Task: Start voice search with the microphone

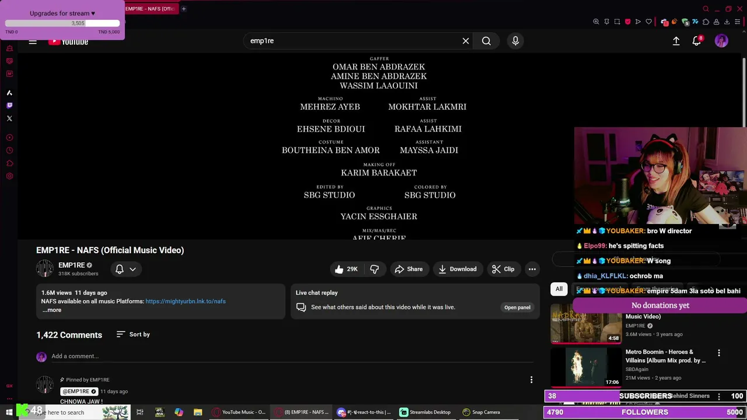Action: click(x=515, y=41)
